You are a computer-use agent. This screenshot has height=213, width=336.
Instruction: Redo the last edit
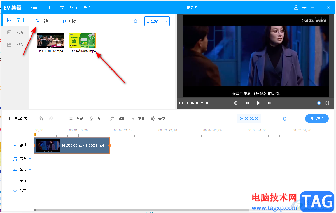[51, 119]
